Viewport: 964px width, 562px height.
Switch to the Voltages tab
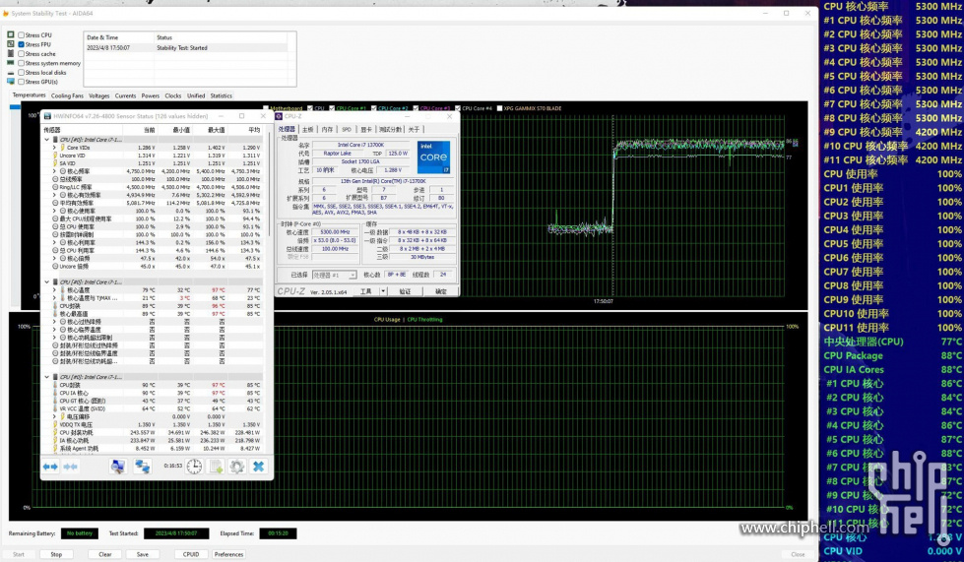coord(99,95)
